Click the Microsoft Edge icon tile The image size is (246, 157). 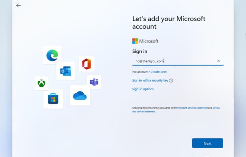(52, 55)
